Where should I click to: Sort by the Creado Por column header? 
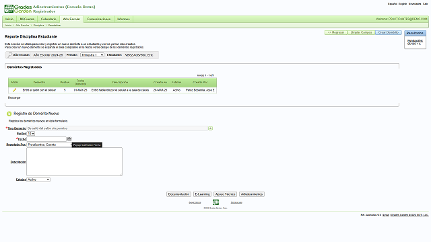[200, 82]
